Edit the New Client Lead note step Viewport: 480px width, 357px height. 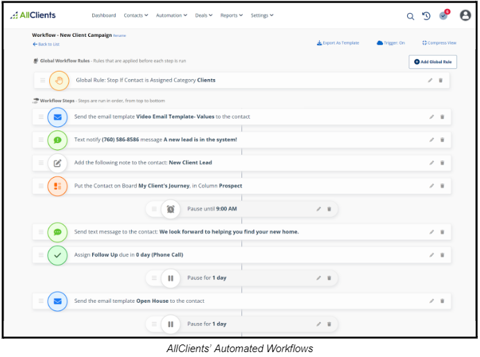coord(431,163)
